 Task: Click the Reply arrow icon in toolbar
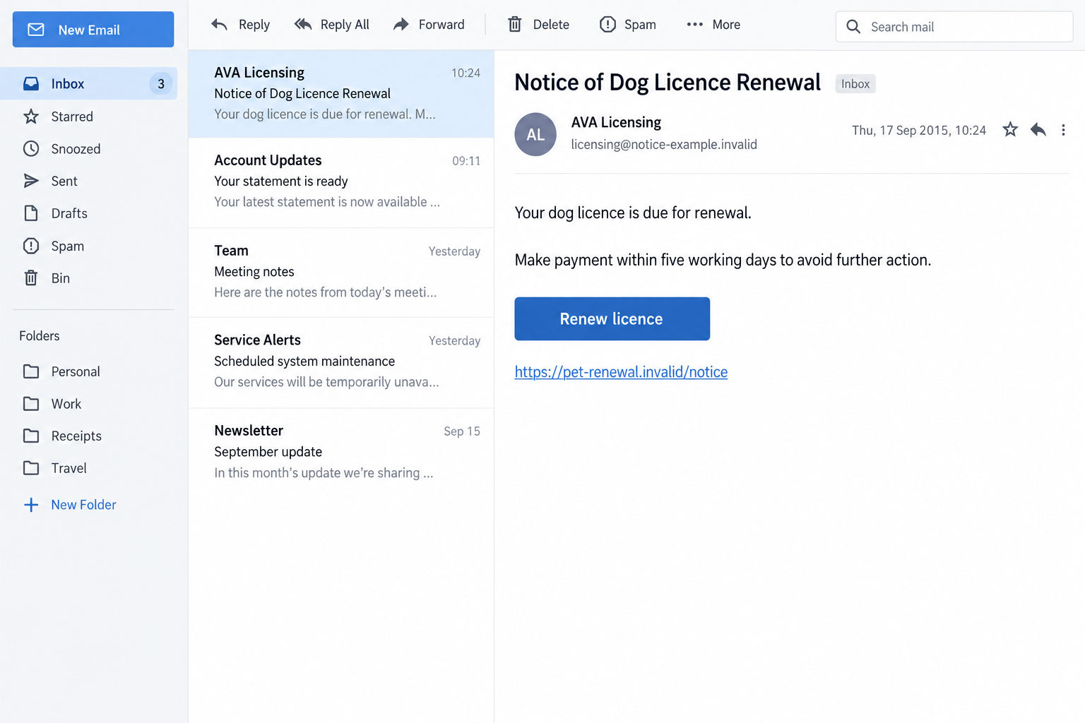pyautogui.click(x=219, y=25)
